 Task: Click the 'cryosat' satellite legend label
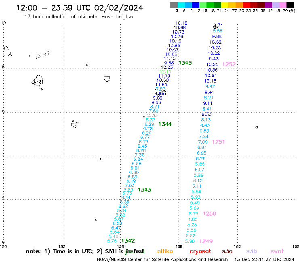pyautogui.click(x=200, y=252)
